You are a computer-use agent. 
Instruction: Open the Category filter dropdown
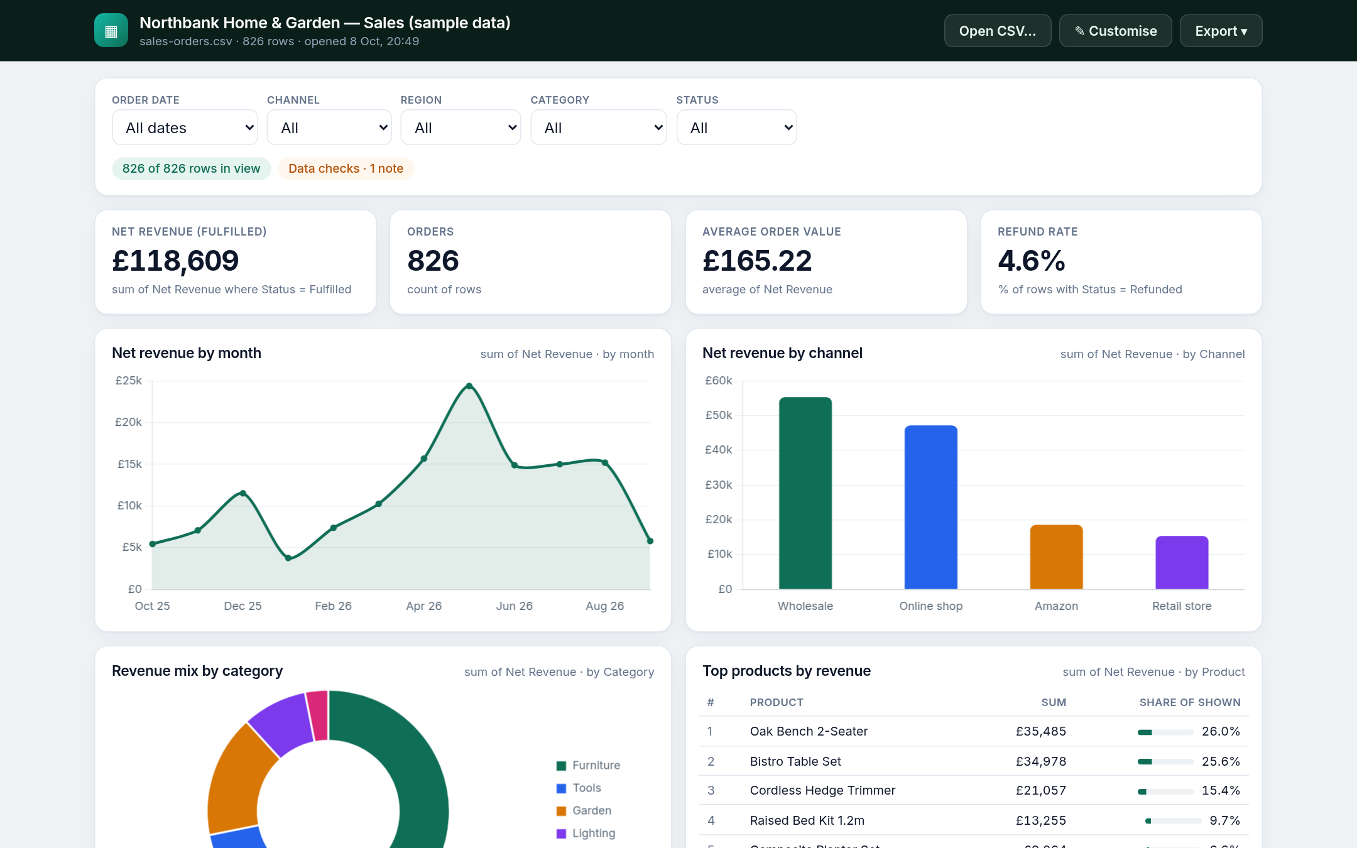(598, 128)
